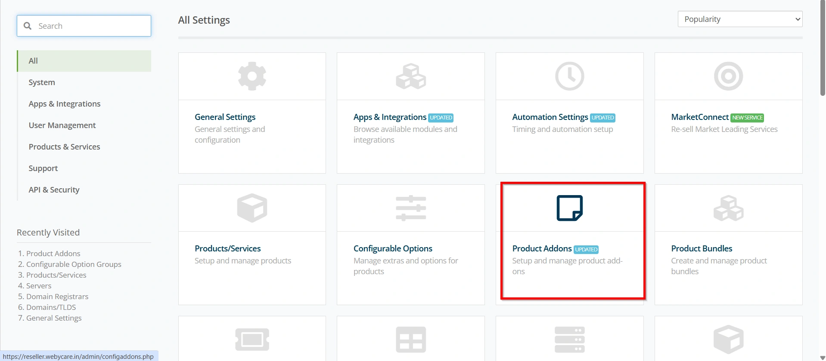Click the ticket icon card in bottom row
Screen dimensions: 826x361
coord(252,340)
